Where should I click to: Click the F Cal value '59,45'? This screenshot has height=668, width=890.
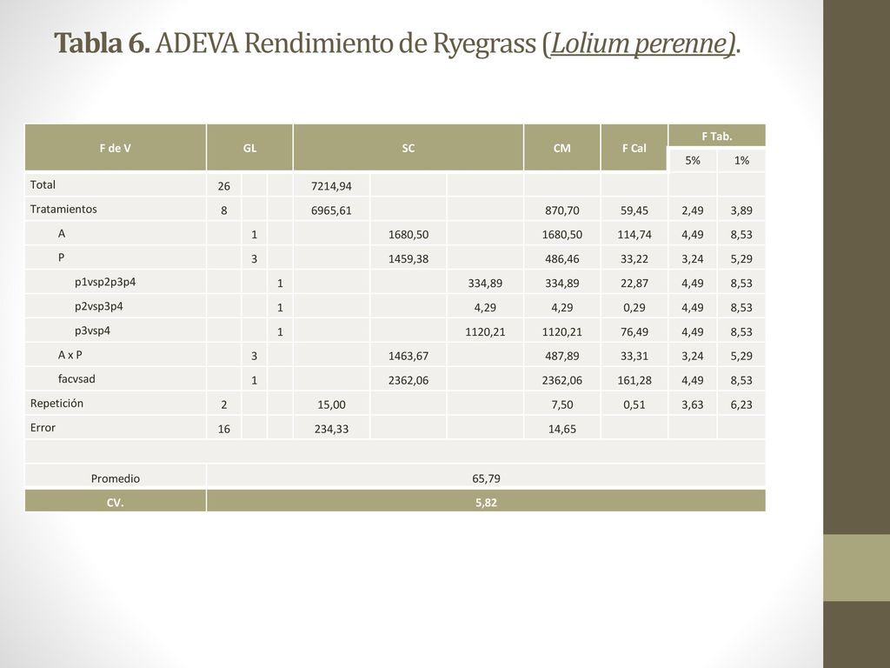pos(634,210)
